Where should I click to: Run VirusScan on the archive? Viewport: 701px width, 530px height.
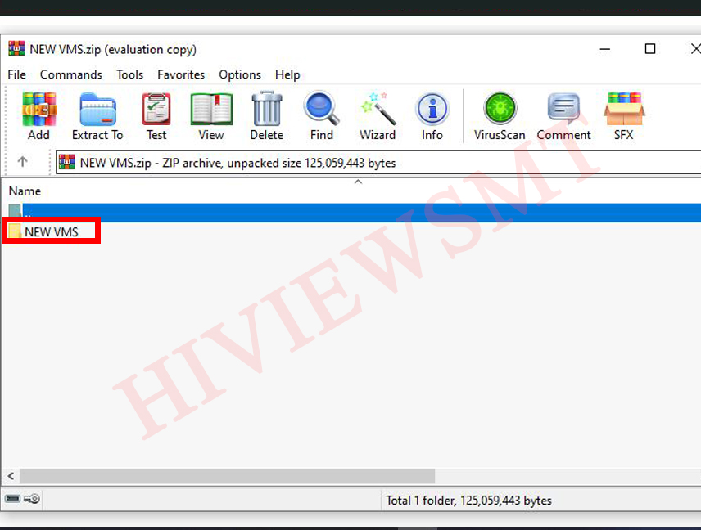coord(499,115)
